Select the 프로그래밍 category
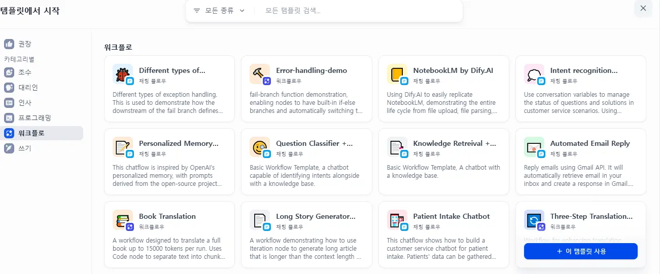Screen dimensions: 660x274 pyautogui.click(x=42, y=118)
